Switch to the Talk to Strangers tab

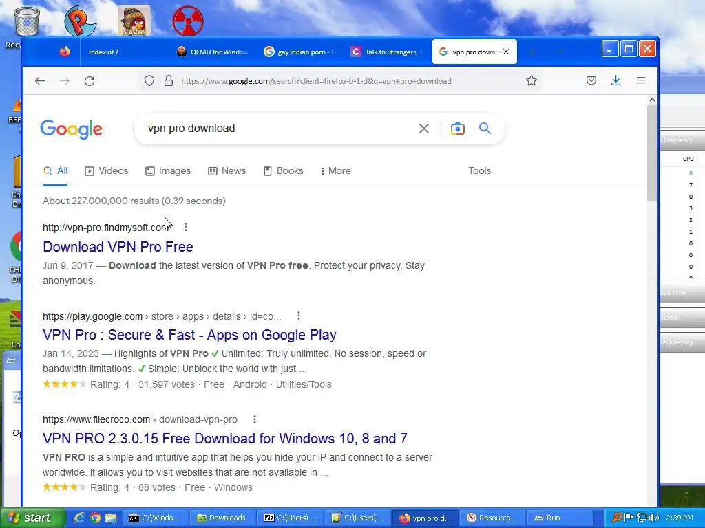387,52
